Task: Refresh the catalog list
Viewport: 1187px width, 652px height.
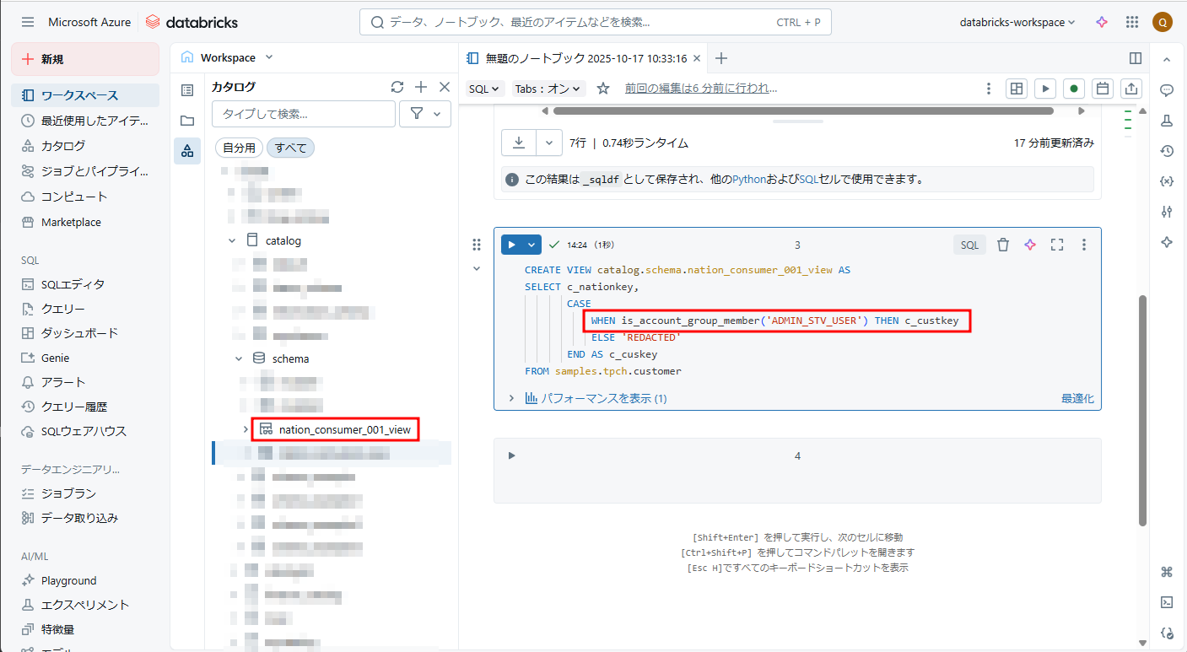Action: 397,87
